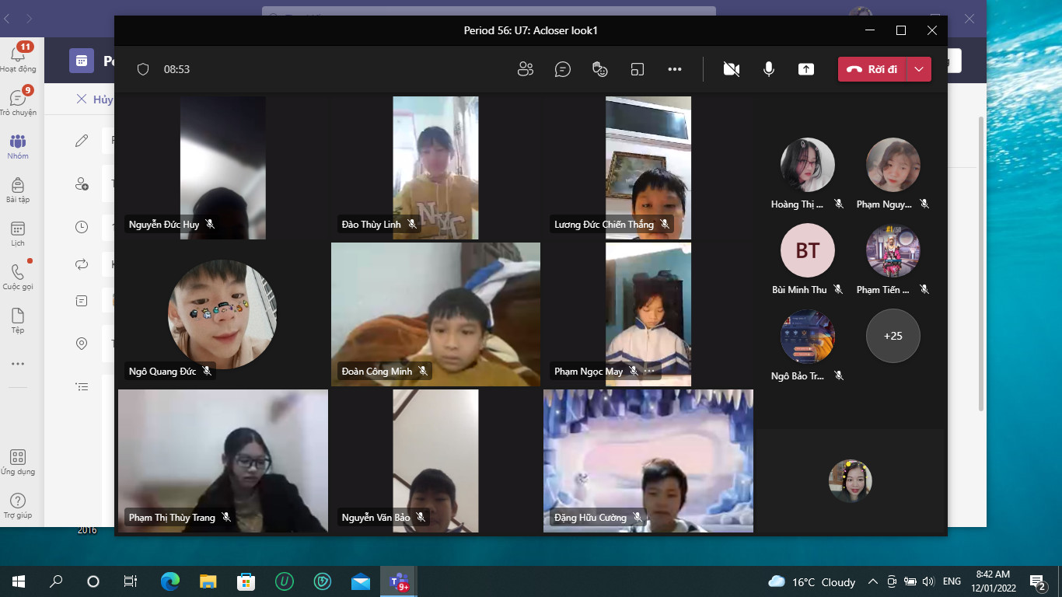1062x597 pixels.
Task: Open the raise hand reactions icon
Action: click(x=599, y=69)
